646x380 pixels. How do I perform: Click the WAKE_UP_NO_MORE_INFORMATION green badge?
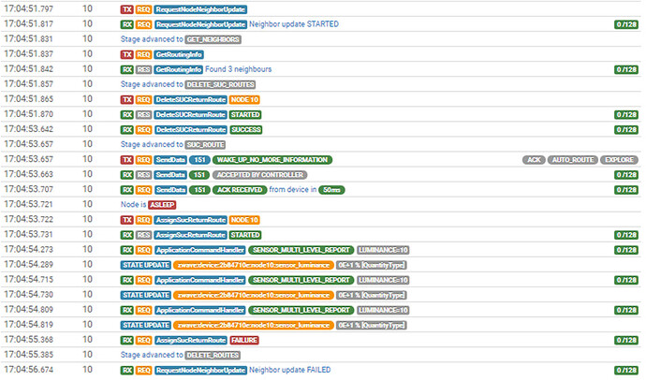tap(272, 160)
